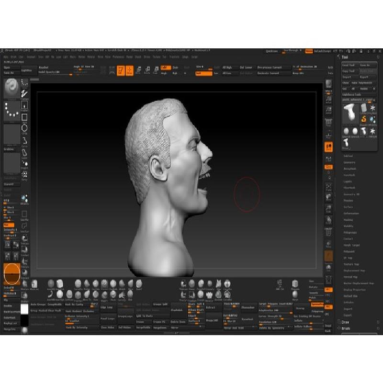Click the SelectLasso brush icon on left shelf
Screen dimensions: 383x383
[x=24, y=226]
